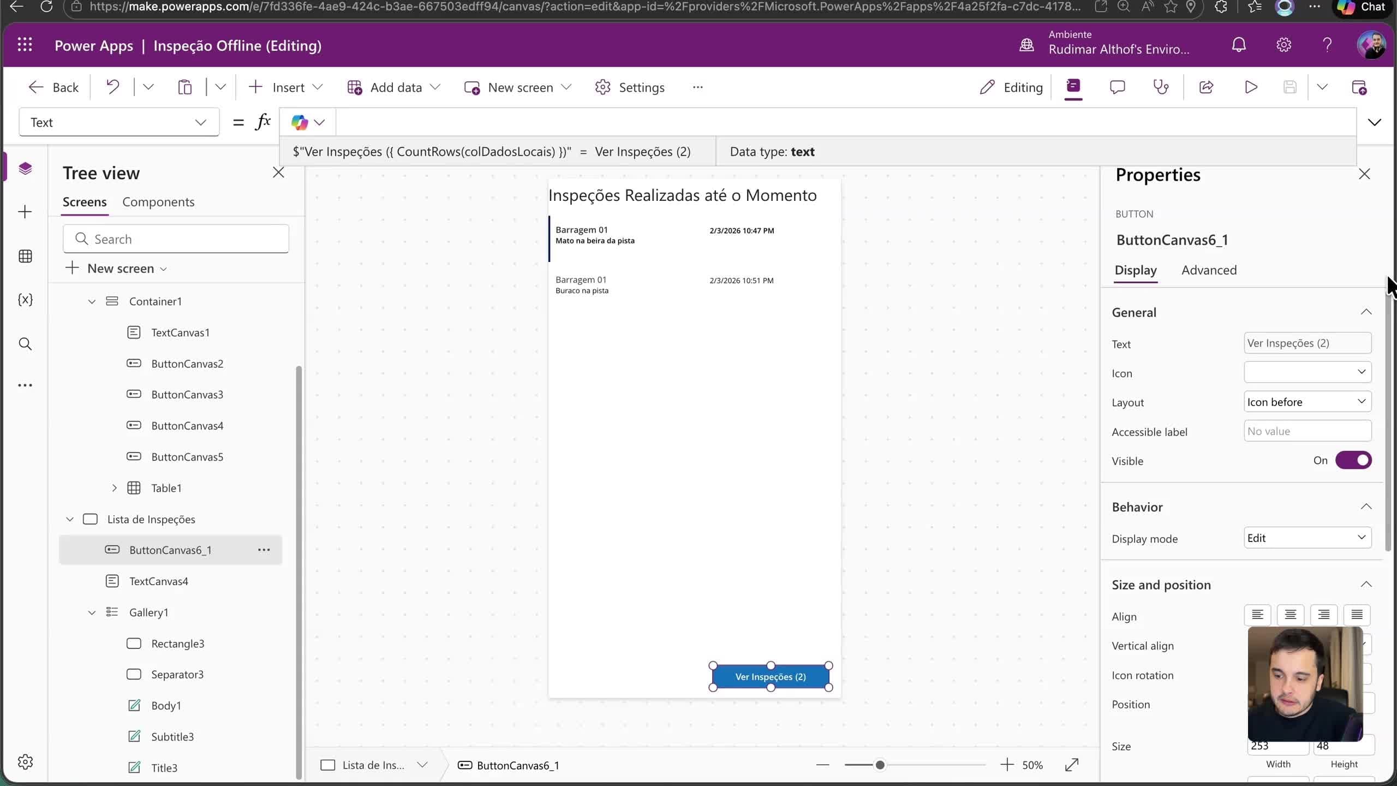Open the Variables panel from the left sidebar
Viewport: 1397px width, 786px height.
pyautogui.click(x=25, y=299)
